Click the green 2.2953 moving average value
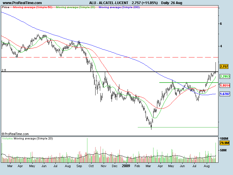The width and height of the screenshot is (233, 175). tap(225, 76)
